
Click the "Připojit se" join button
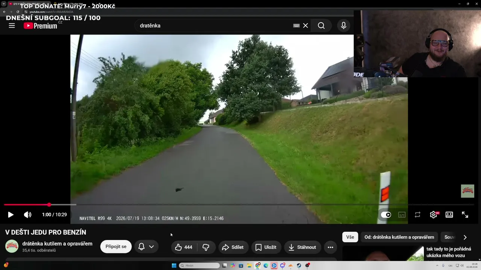click(116, 247)
